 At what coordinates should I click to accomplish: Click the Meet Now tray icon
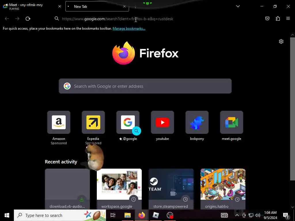coord(244,215)
